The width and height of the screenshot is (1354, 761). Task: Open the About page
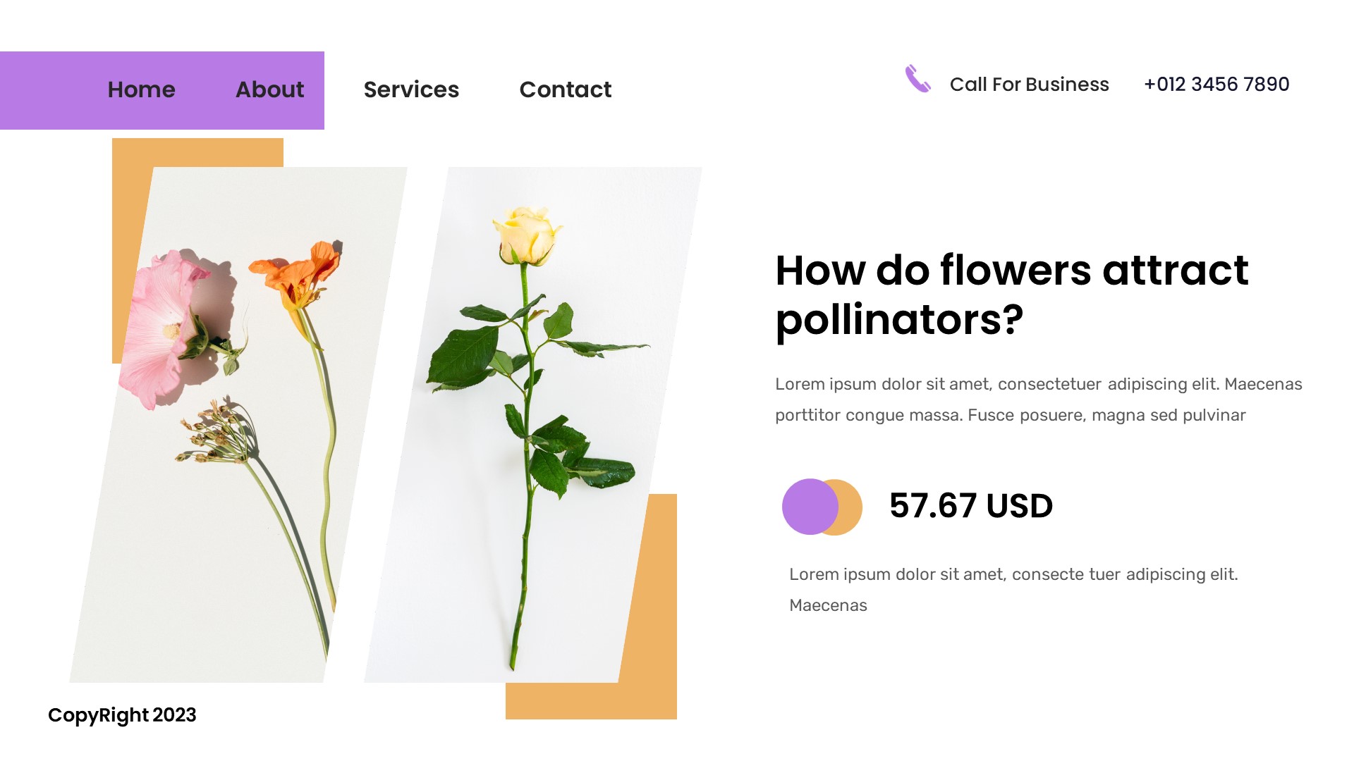pyautogui.click(x=269, y=89)
